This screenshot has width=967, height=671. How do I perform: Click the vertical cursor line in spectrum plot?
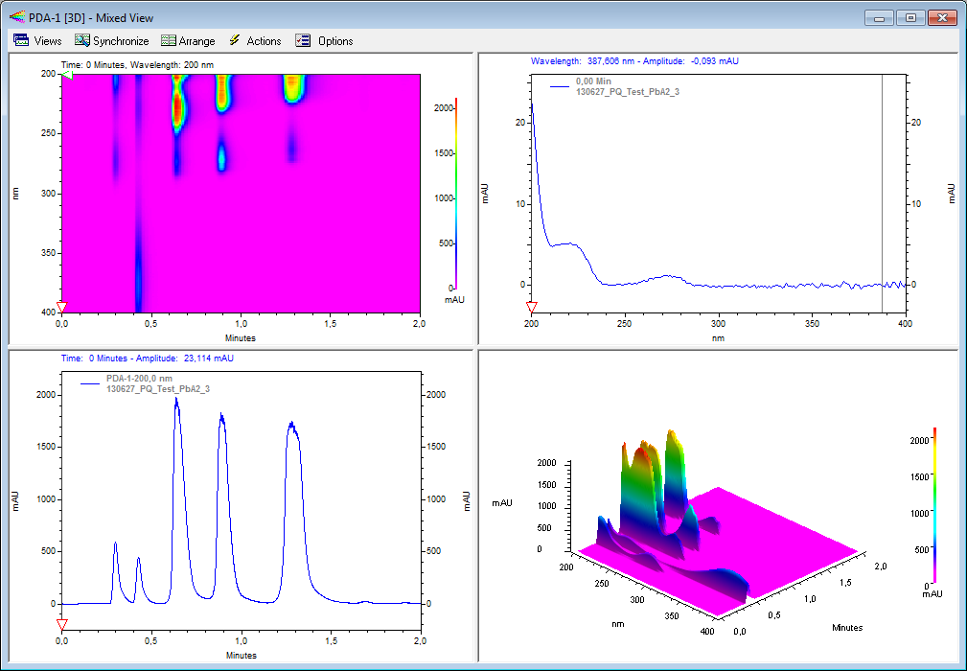click(x=882, y=192)
